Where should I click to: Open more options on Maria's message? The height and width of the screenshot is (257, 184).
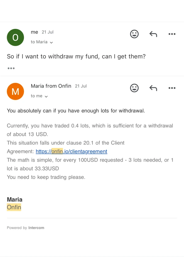(x=172, y=88)
